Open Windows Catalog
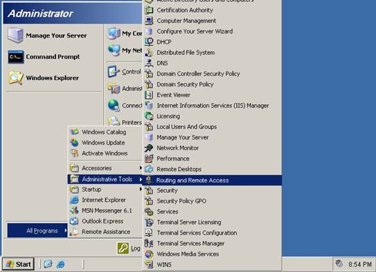Viewport: 376px width, 272px height. pyautogui.click(x=105, y=132)
